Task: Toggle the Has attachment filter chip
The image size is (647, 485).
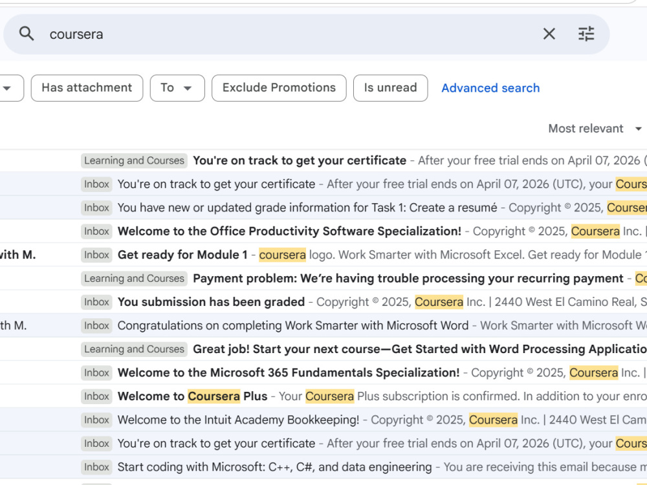Action: 87,88
